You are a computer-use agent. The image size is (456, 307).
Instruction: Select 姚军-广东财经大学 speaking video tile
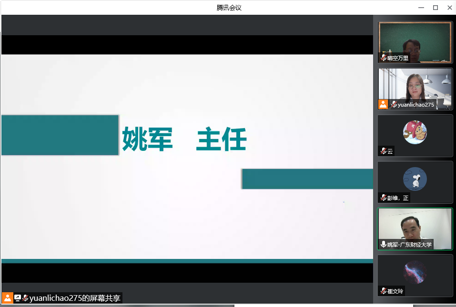(x=415, y=229)
